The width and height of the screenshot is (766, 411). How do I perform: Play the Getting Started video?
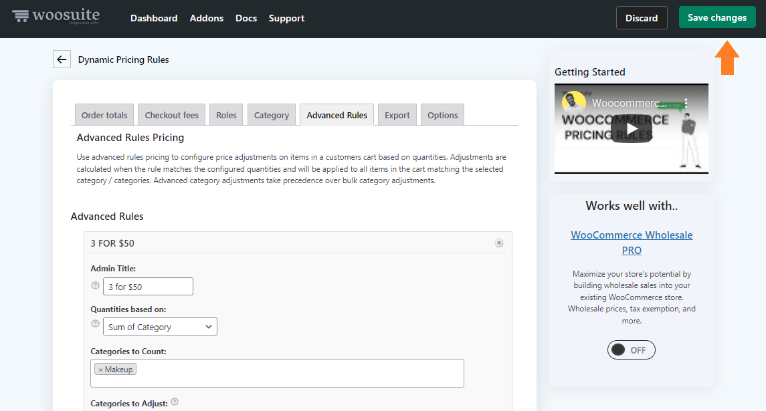click(631, 129)
